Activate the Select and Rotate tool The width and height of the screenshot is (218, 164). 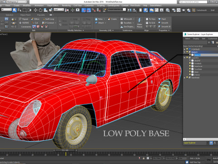coord(40,10)
